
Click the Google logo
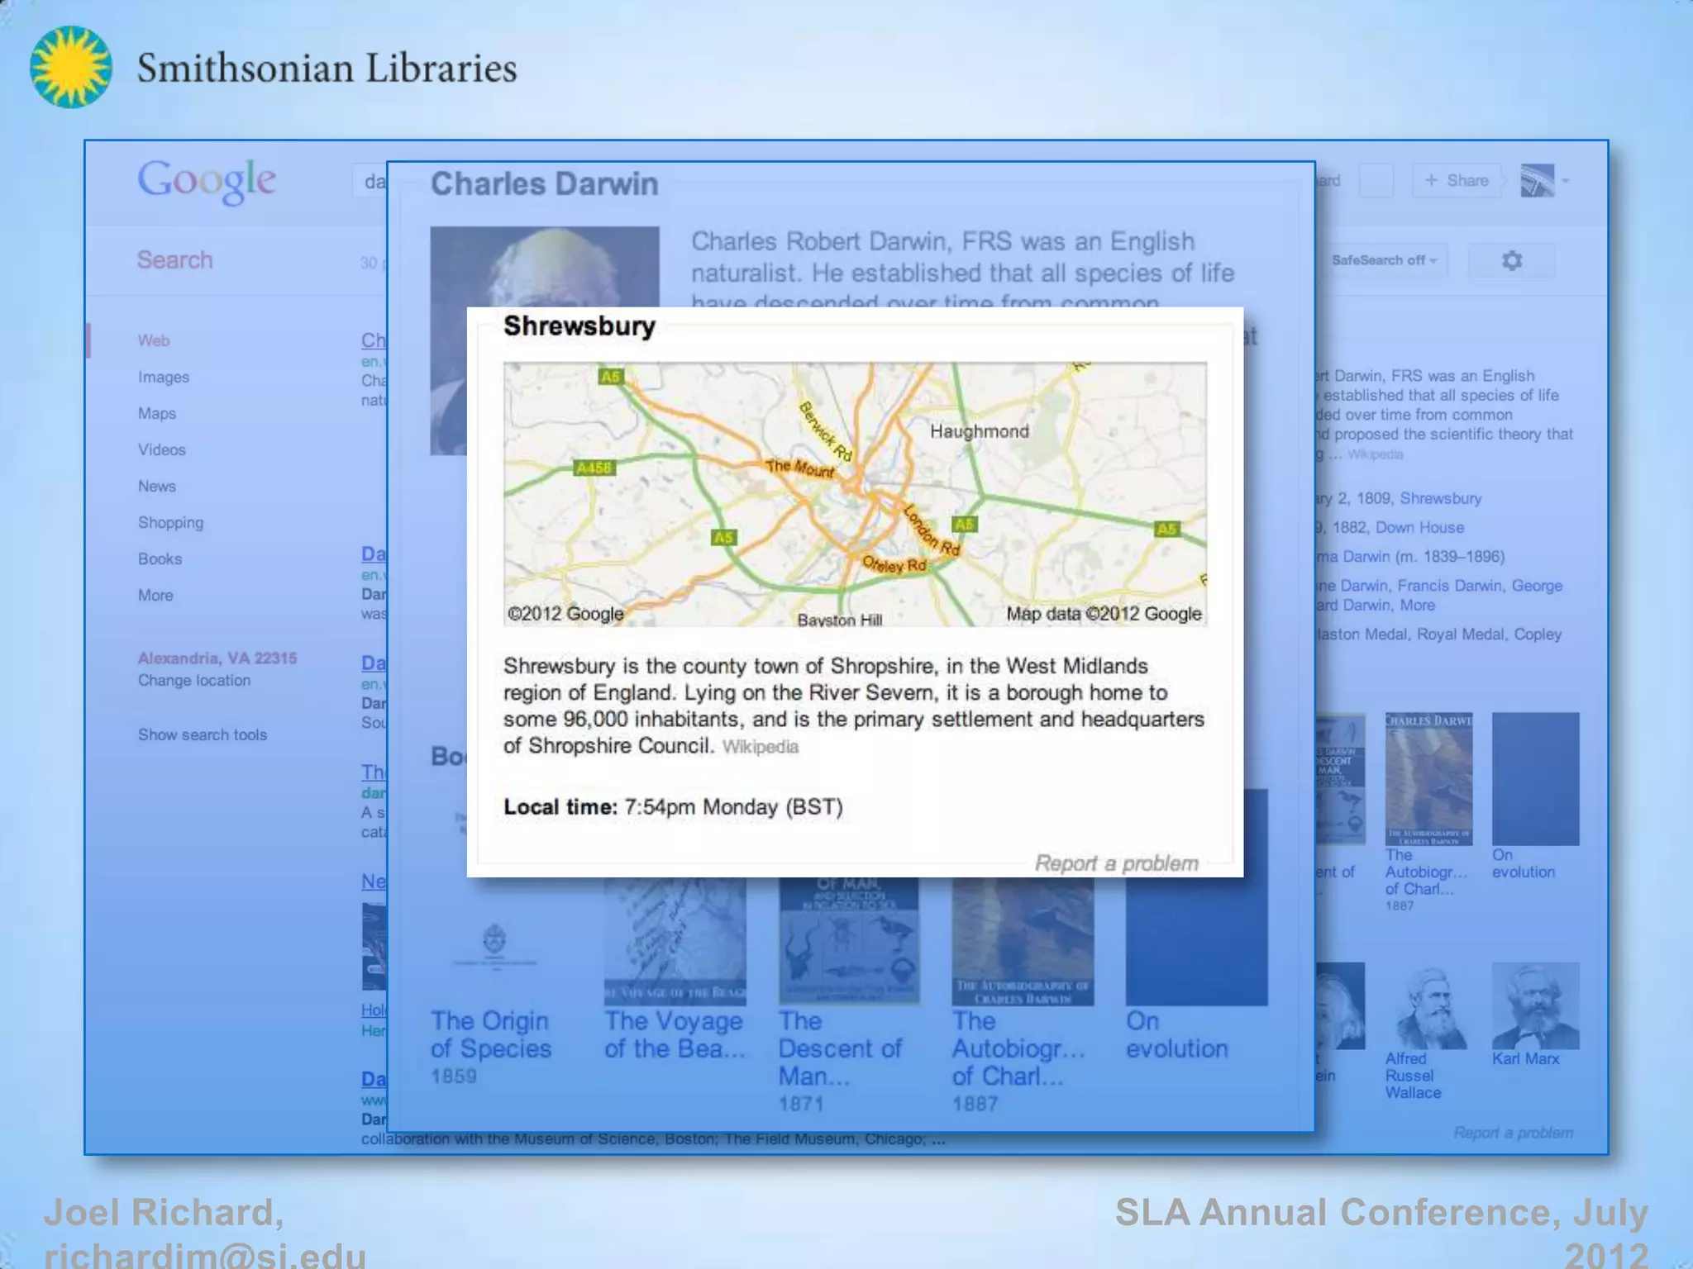[207, 181]
